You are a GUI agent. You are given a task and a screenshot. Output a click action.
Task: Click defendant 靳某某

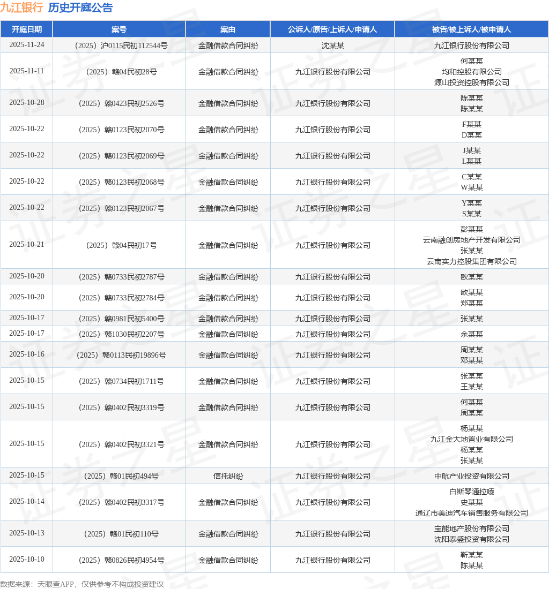tap(472, 555)
